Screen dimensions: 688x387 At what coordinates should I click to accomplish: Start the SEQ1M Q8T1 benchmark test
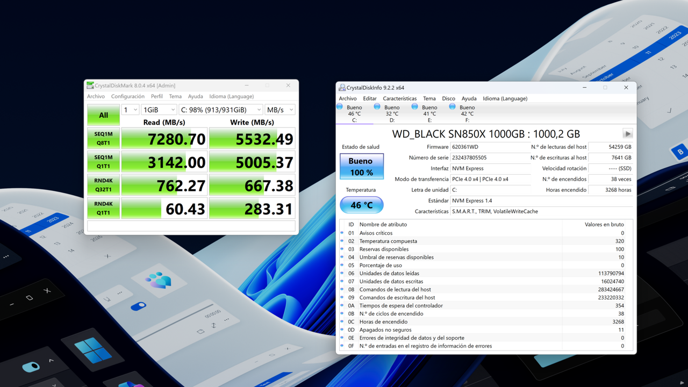coord(103,138)
